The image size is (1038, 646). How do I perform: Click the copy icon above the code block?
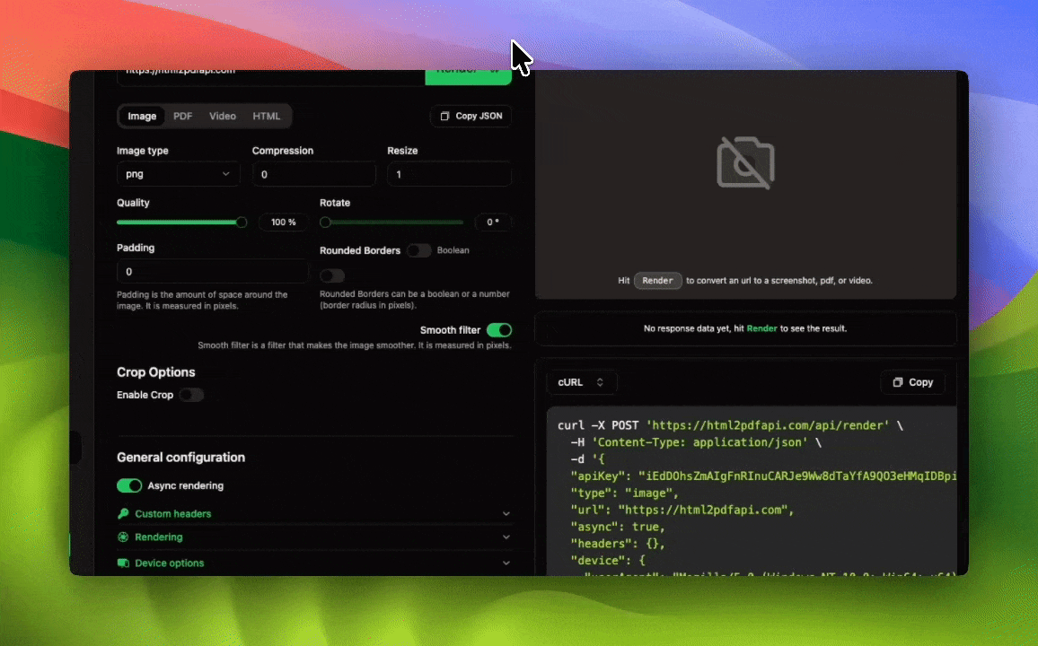coord(897,382)
